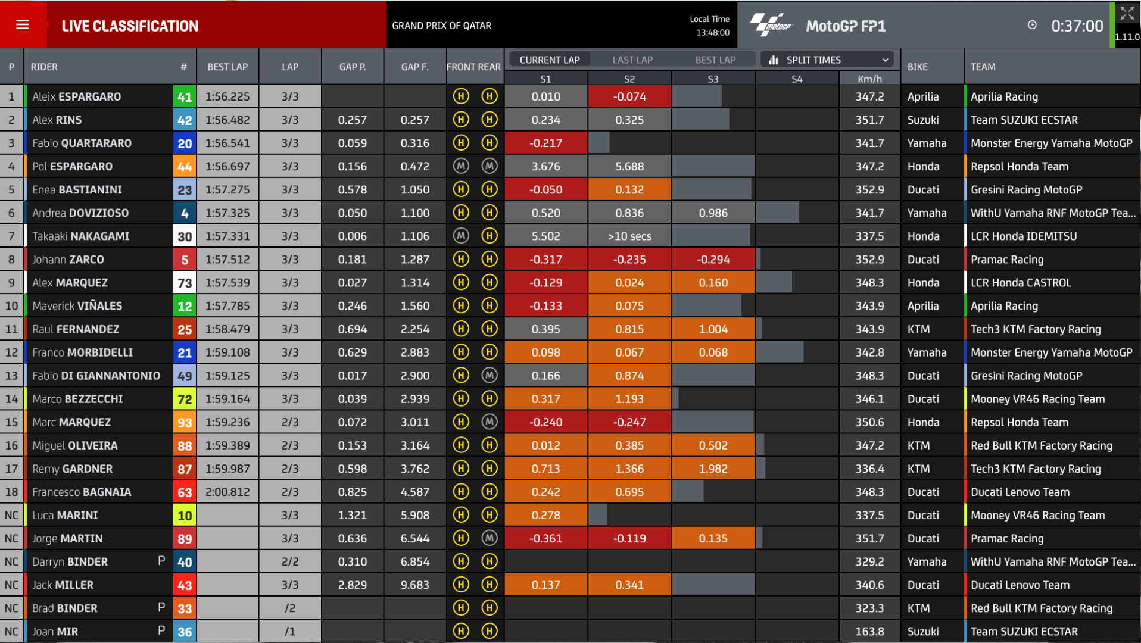Image resolution: width=1141 pixels, height=643 pixels.
Task: Click the Grand Prix of Qatar label
Action: [x=441, y=26]
